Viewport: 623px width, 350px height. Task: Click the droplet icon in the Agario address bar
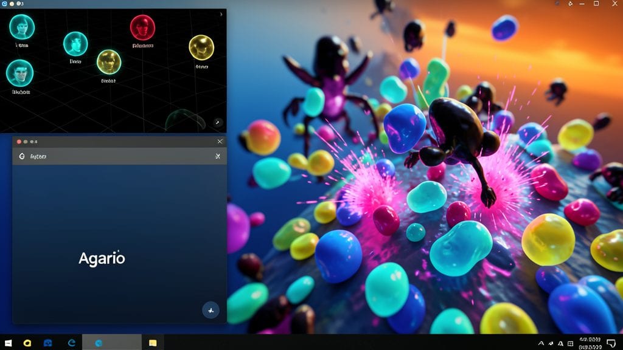pyautogui.click(x=22, y=156)
